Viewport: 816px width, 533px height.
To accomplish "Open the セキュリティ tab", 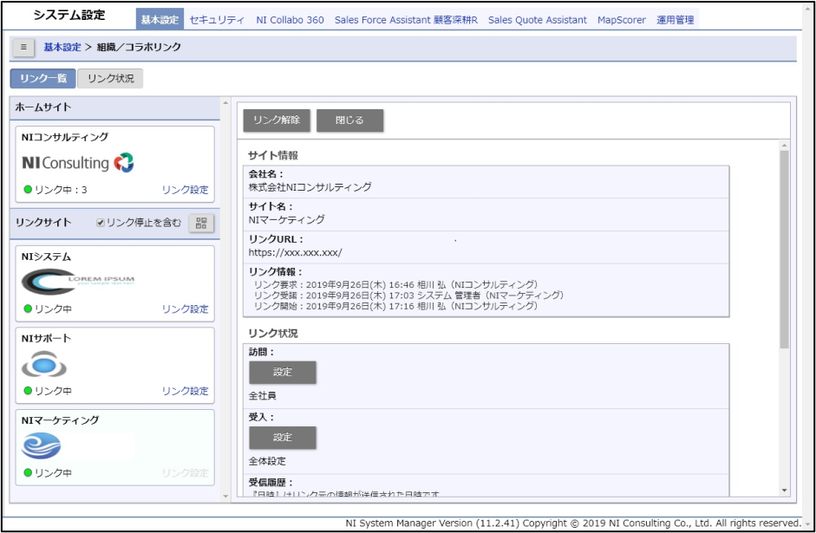I will tap(217, 20).
